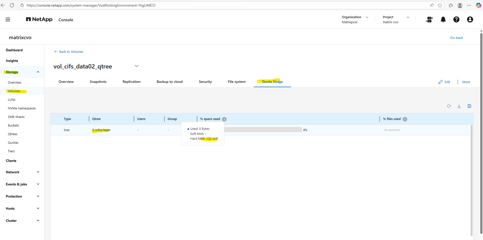483x240 pixels.
Task: Expand the Network section in sidebar
Action: [38, 172]
